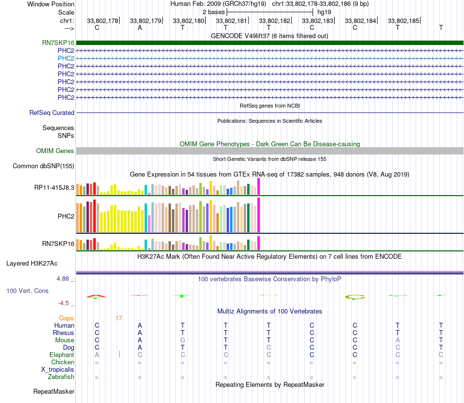Click the magenta last bar in the RP11-415J8.3 chart
The height and width of the screenshot is (403, 464).
259,186
